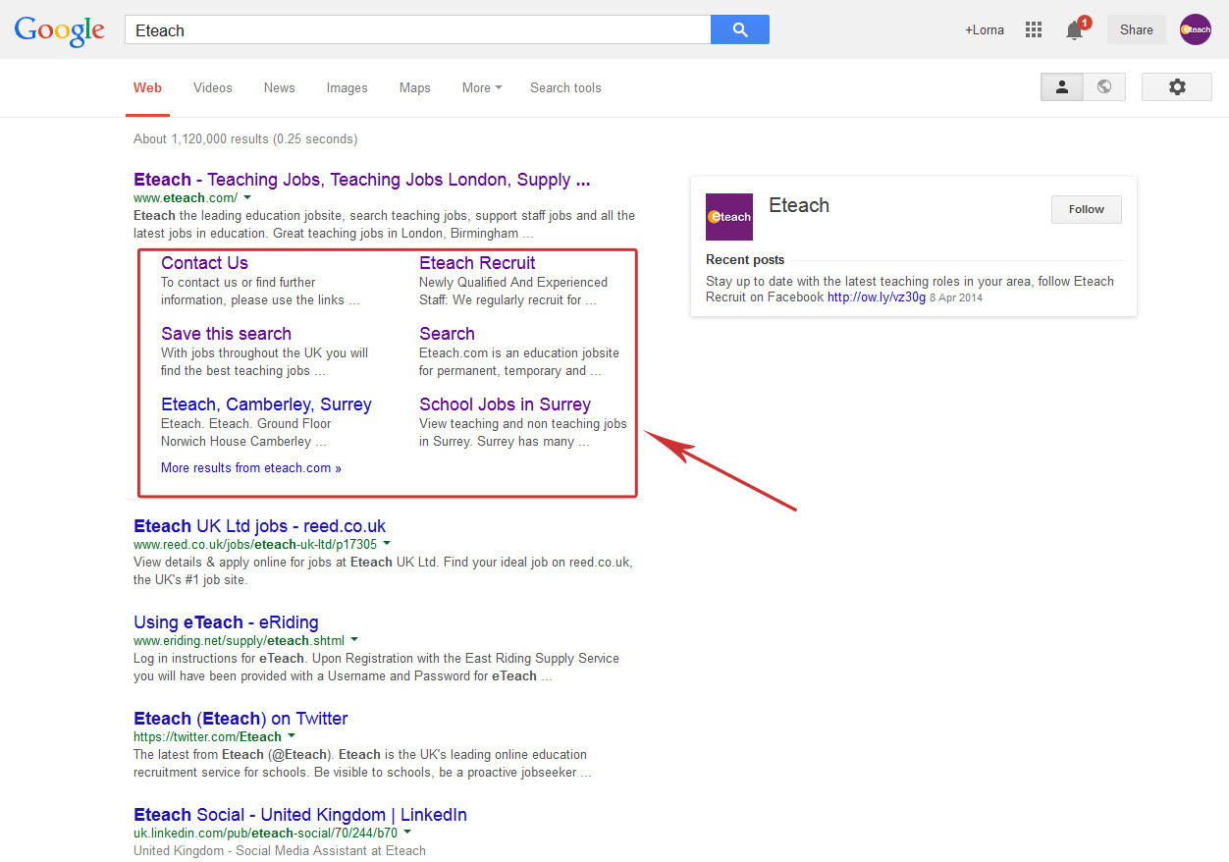Switch to the Images tab

coord(347,87)
